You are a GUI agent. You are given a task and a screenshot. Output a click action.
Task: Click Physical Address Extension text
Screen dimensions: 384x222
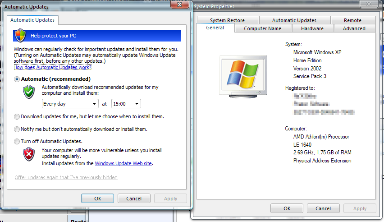click(322, 161)
